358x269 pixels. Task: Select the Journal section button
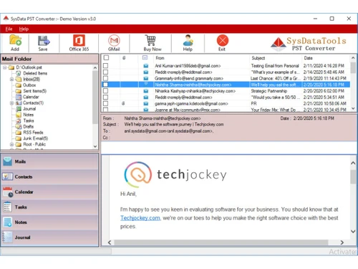coord(49,237)
